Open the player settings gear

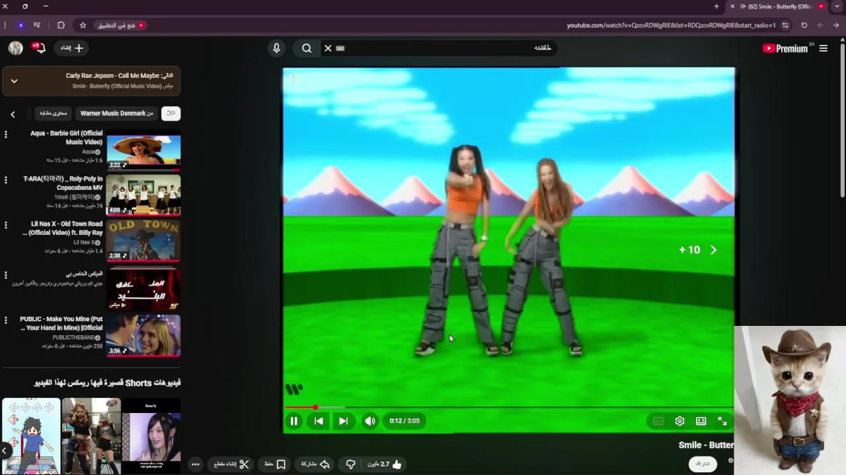[x=679, y=421]
